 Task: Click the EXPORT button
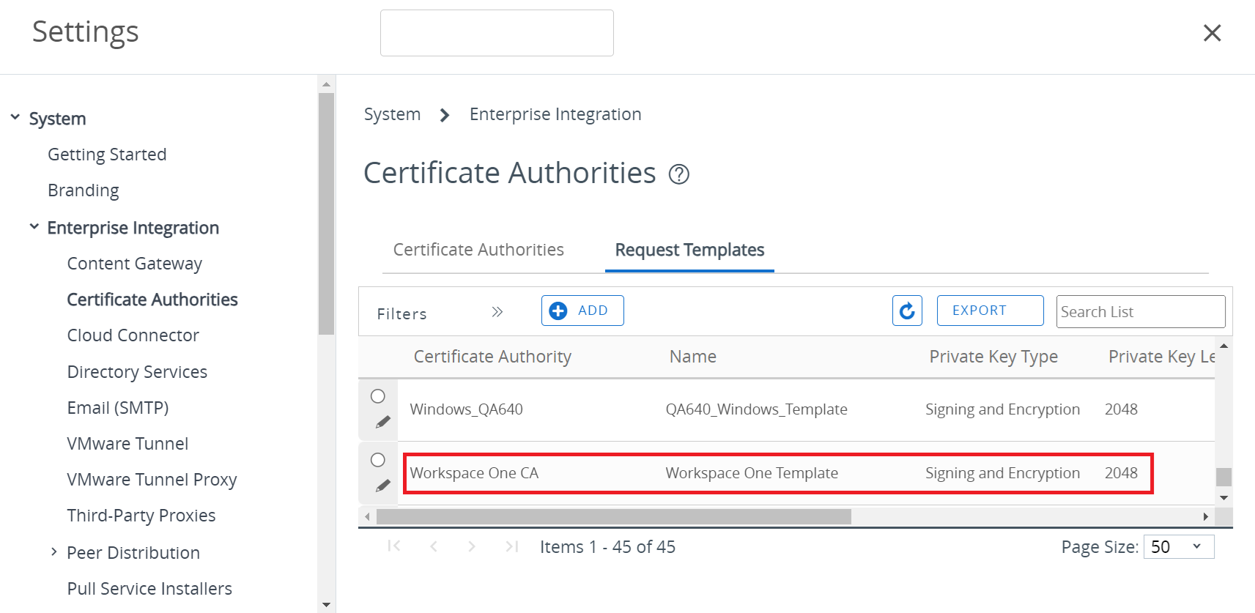[989, 311]
